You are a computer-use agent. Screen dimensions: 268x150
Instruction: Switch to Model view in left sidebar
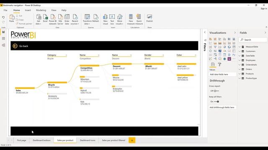(x=3, y=45)
